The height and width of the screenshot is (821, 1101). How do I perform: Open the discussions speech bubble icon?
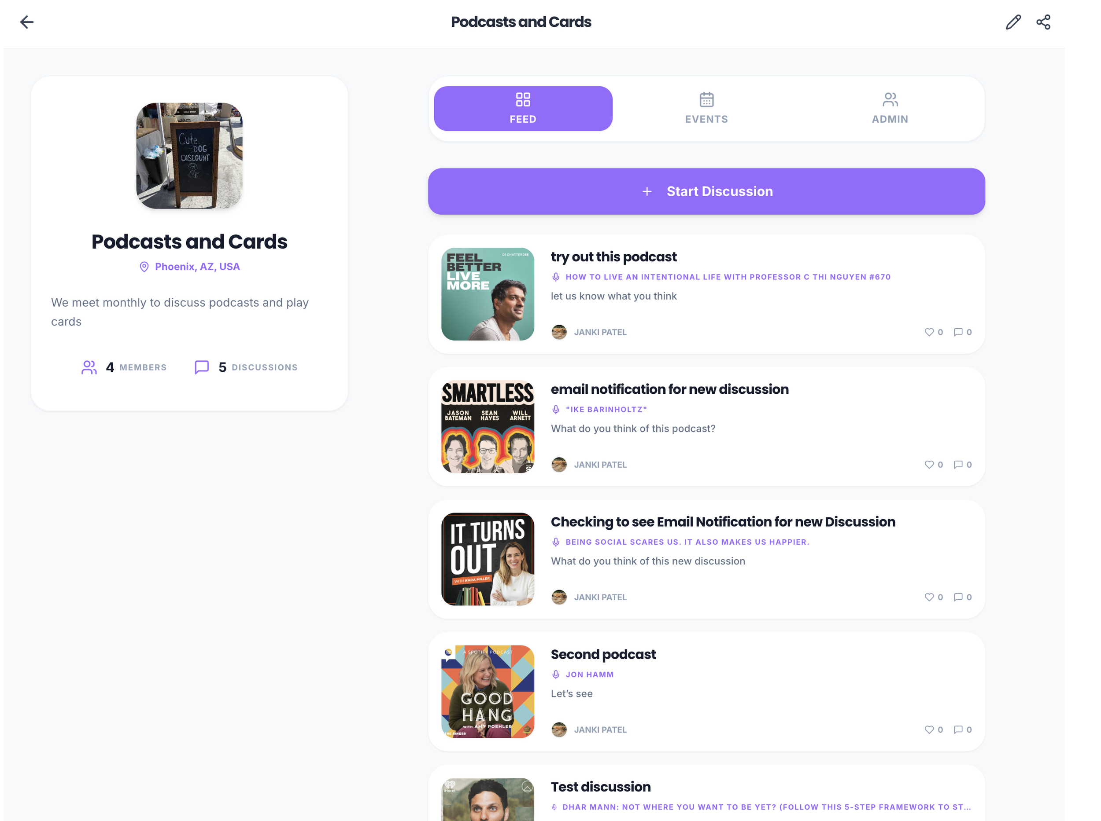pos(202,367)
